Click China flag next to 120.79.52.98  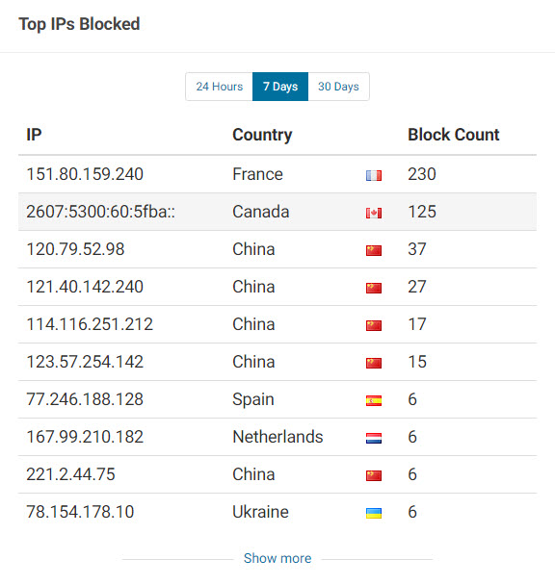pyautogui.click(x=374, y=250)
